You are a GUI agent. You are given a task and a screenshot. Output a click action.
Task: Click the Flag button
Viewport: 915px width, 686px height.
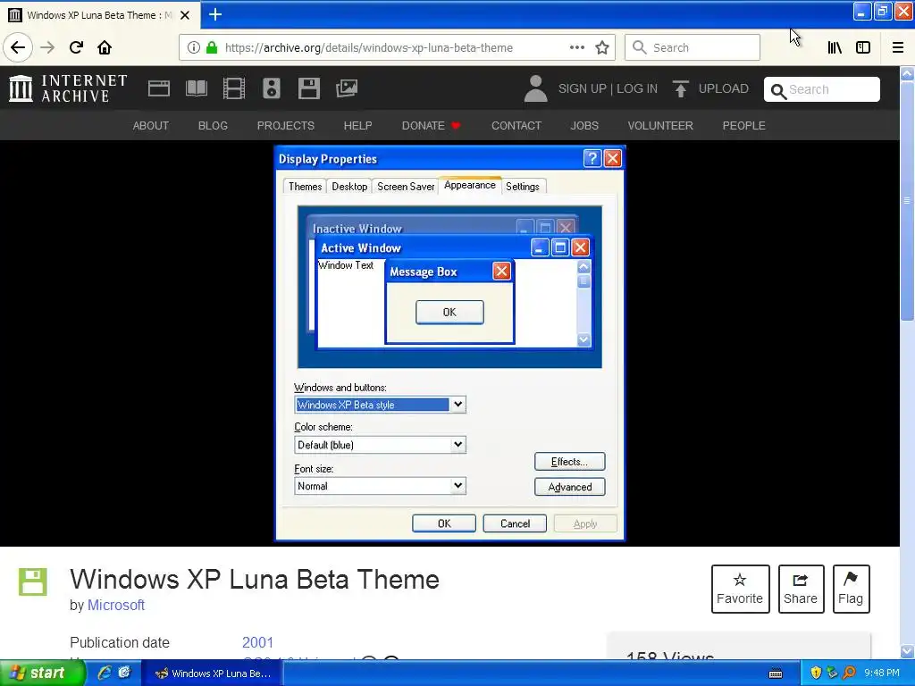[851, 589]
